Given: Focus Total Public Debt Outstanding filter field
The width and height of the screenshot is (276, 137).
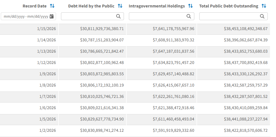Looking at the screenshot, I should tap(230, 16).
